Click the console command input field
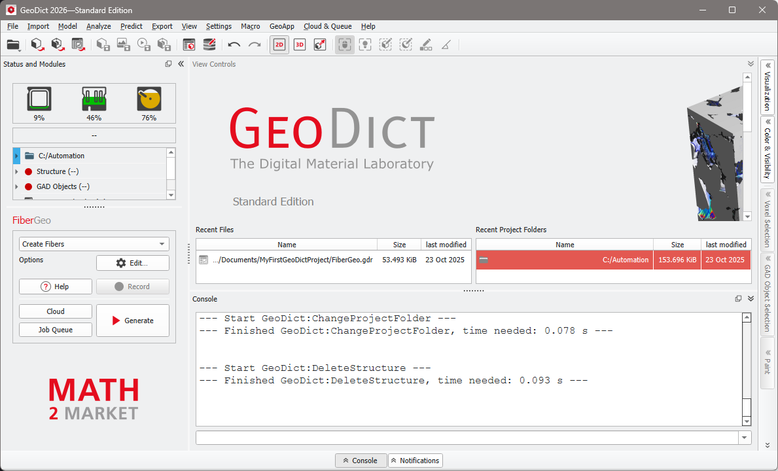Screen dimensions: 778x471 tap(467, 438)
